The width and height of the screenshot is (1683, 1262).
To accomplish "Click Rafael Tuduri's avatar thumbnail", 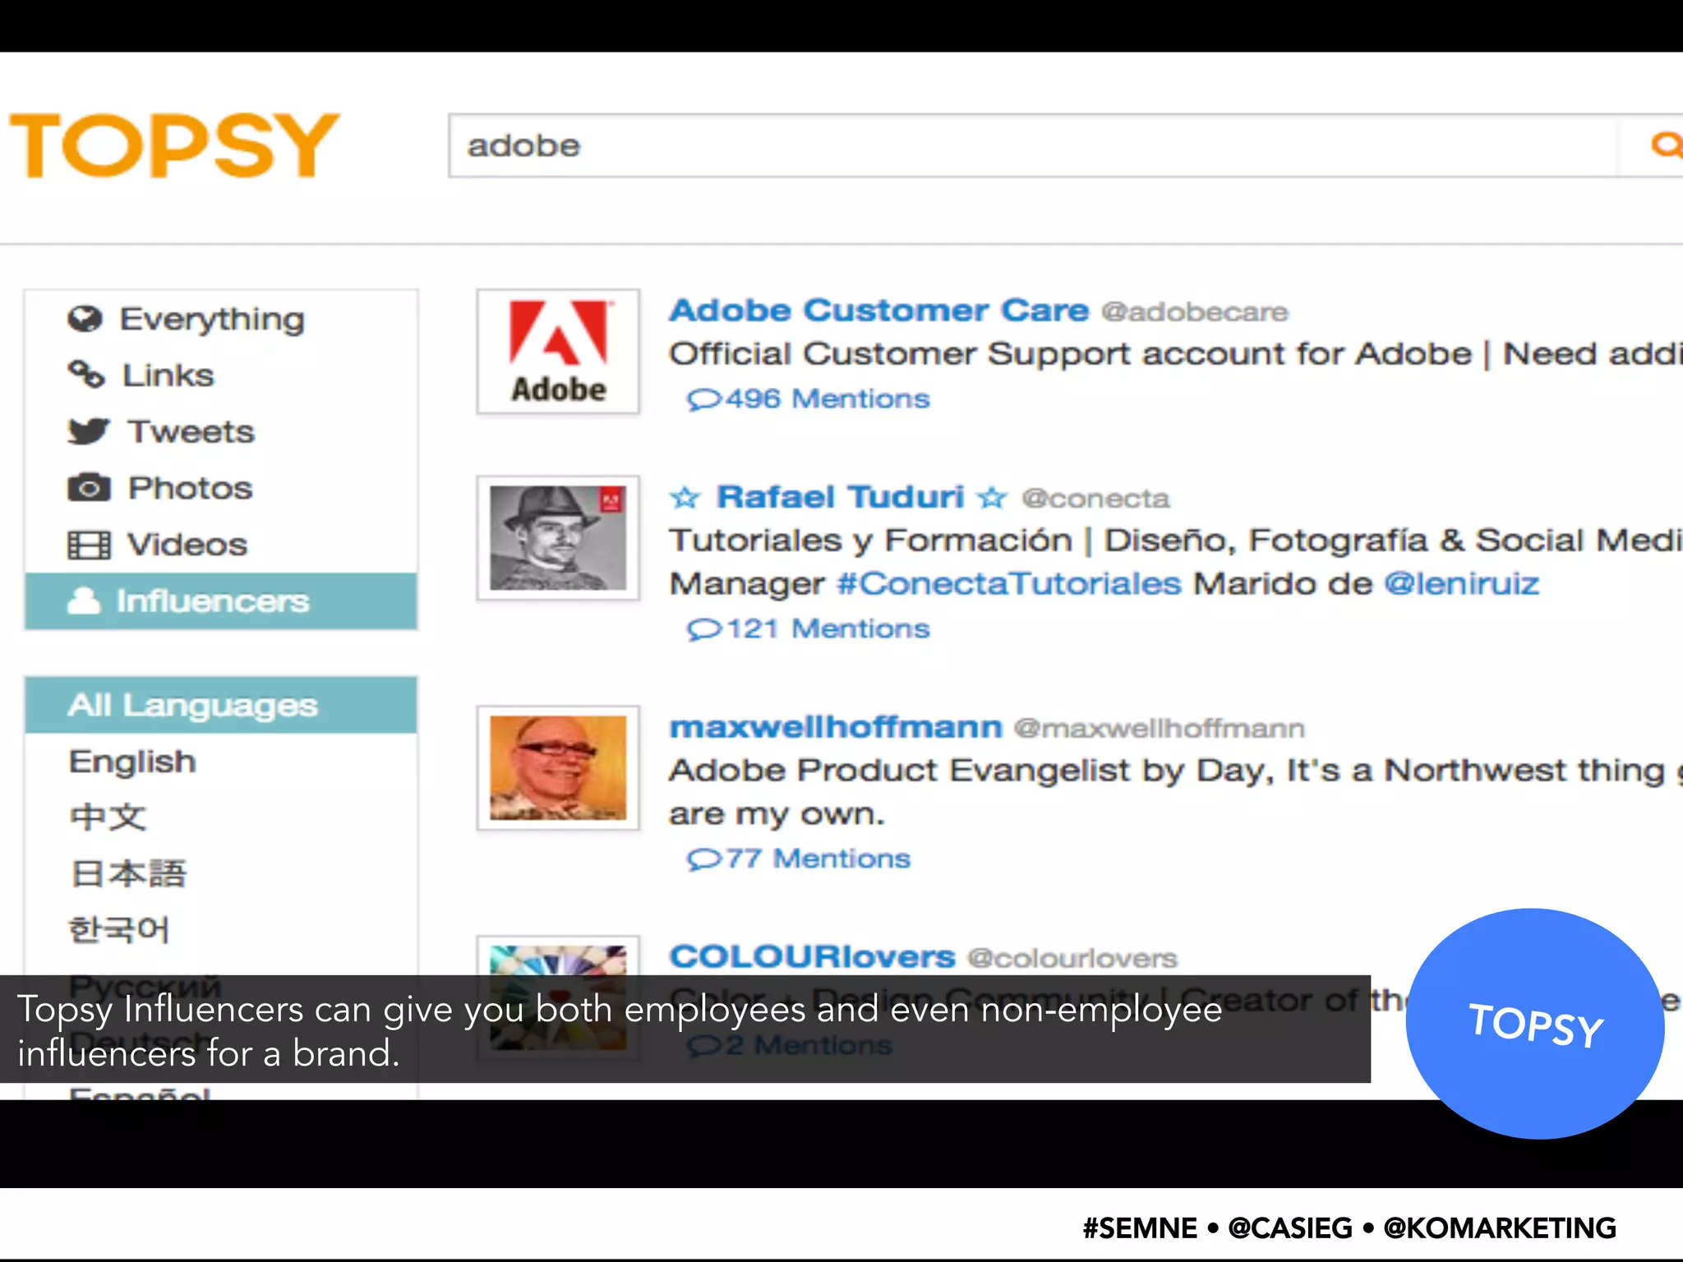I will pyautogui.click(x=558, y=538).
